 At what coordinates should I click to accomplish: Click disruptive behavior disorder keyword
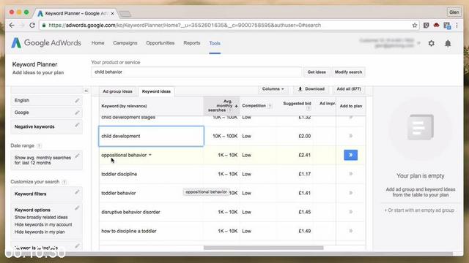point(130,212)
